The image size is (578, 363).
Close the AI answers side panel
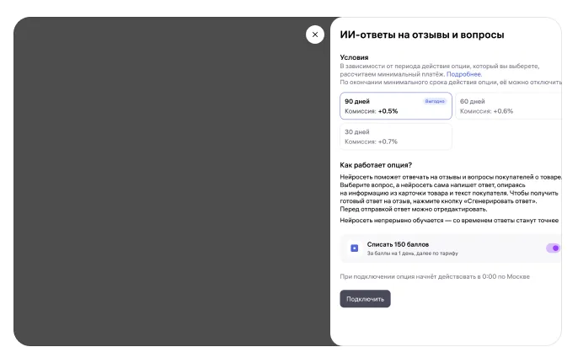(x=315, y=35)
